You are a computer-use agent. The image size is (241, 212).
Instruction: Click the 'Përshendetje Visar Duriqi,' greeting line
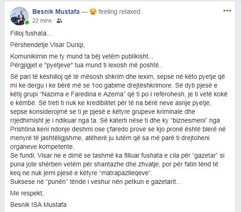click(47, 45)
